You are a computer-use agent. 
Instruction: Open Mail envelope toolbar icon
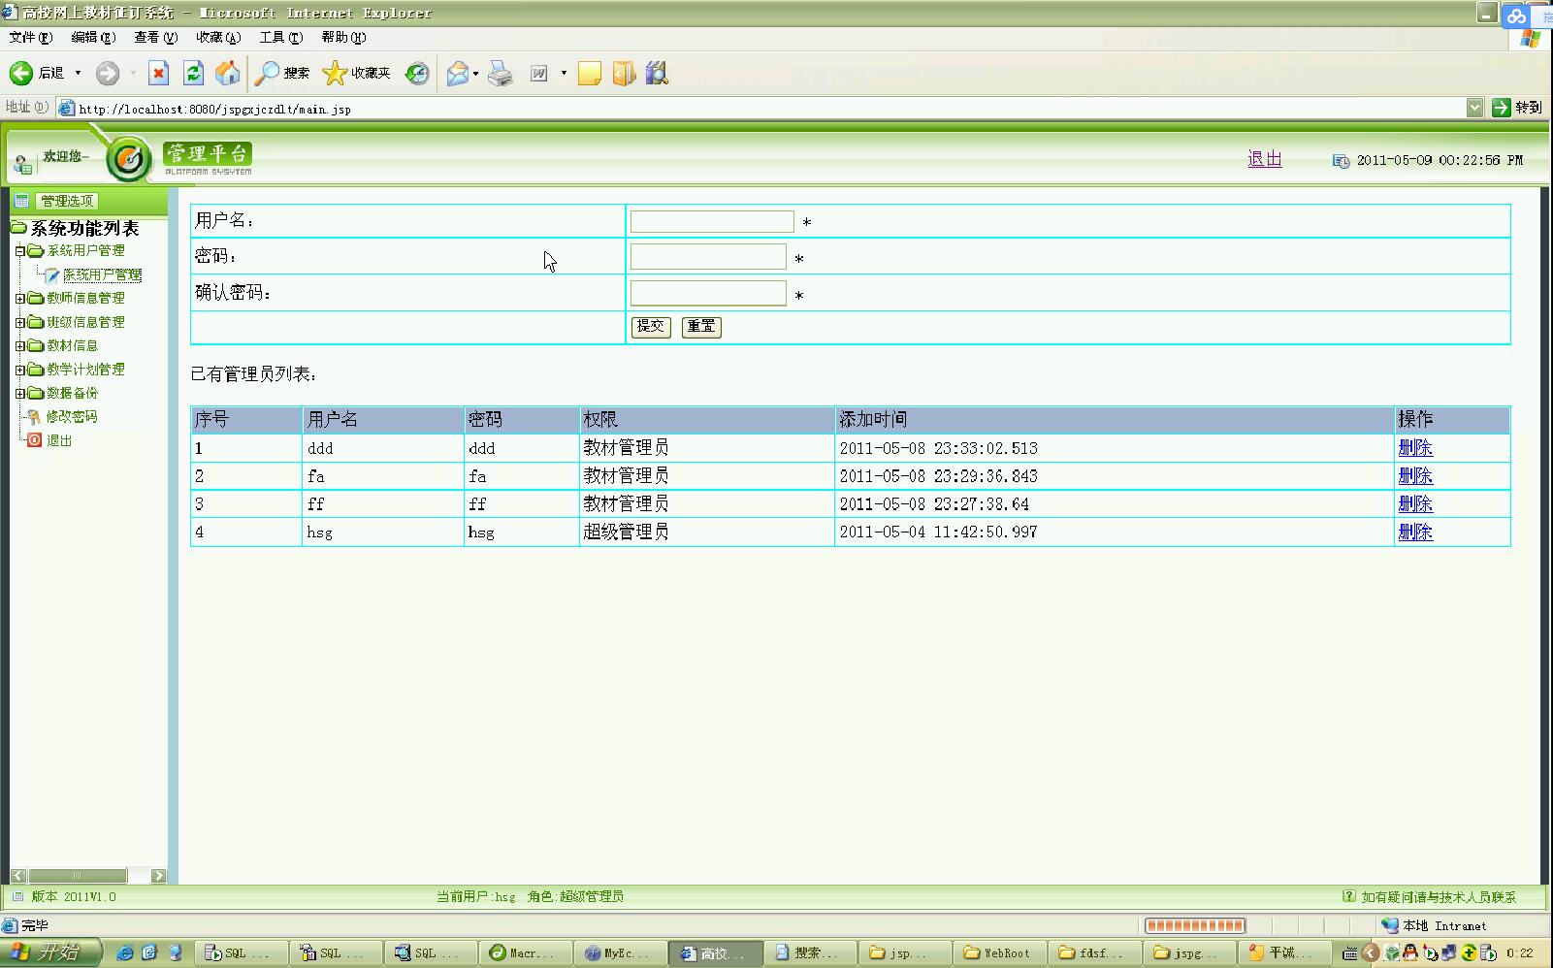click(457, 73)
